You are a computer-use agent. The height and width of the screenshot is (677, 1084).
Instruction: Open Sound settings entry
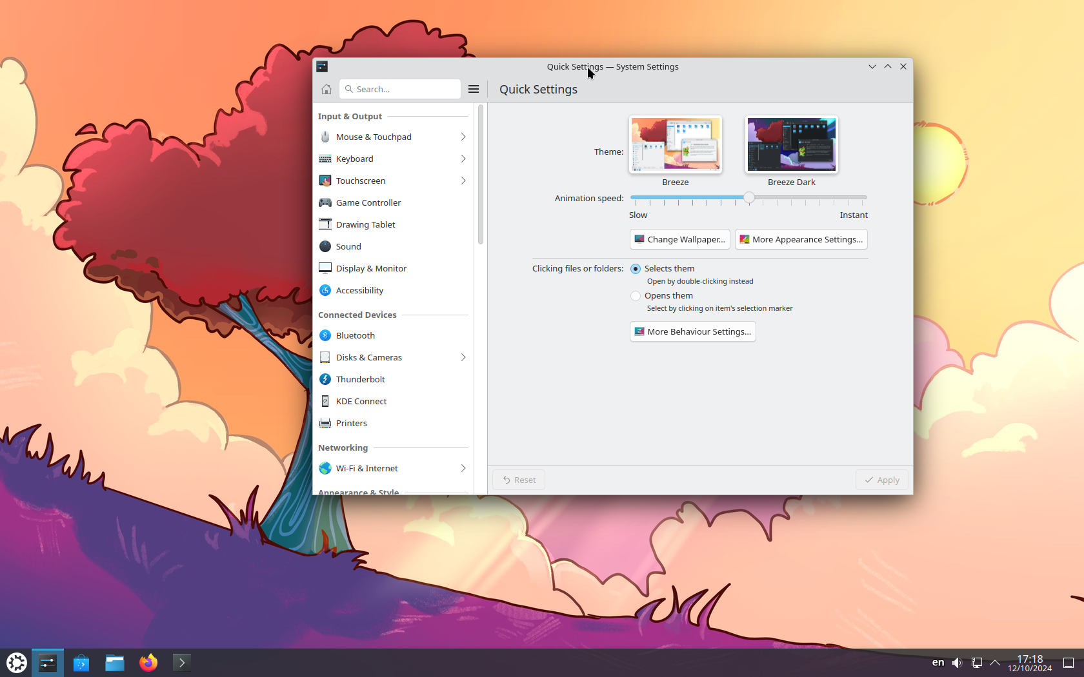pos(394,246)
